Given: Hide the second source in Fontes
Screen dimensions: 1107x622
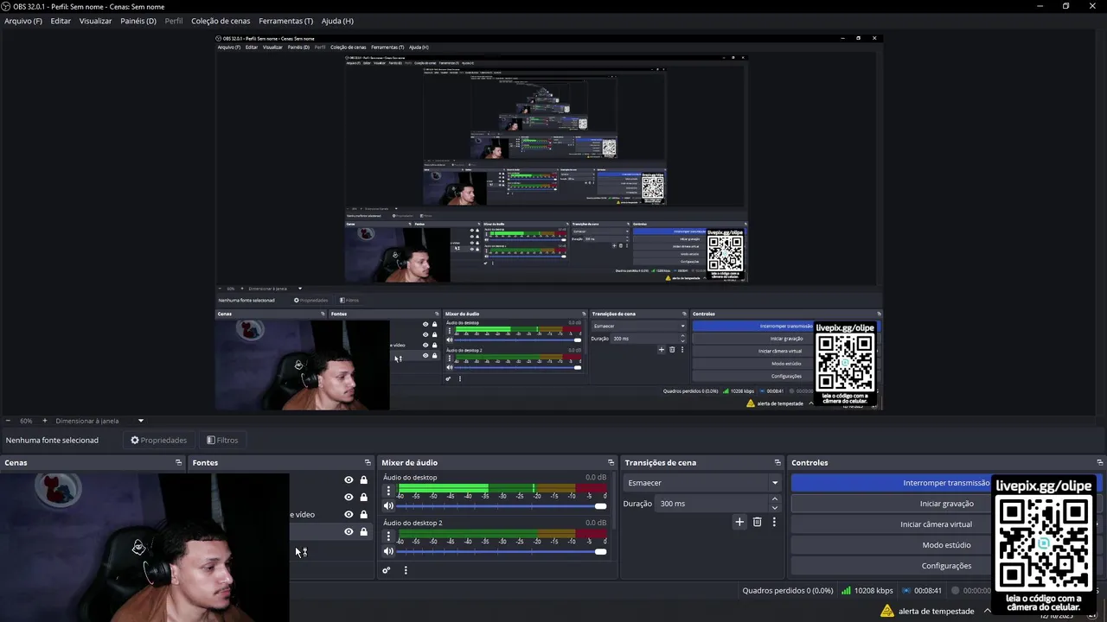Looking at the screenshot, I should point(349,498).
